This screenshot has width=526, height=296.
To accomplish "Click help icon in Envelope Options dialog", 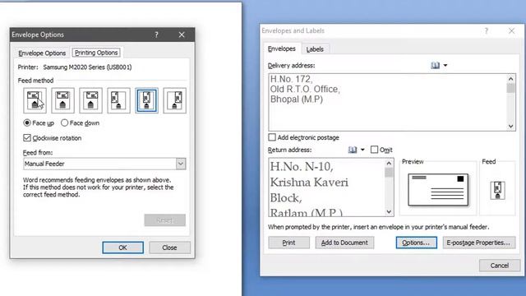I will coord(156,35).
